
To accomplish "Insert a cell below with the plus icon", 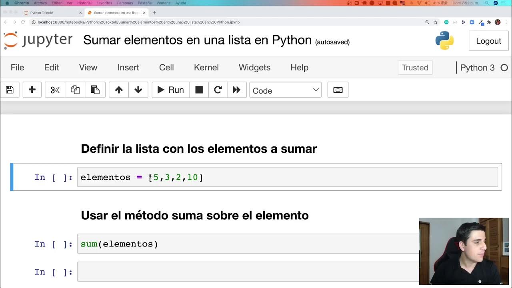I will 32,90.
